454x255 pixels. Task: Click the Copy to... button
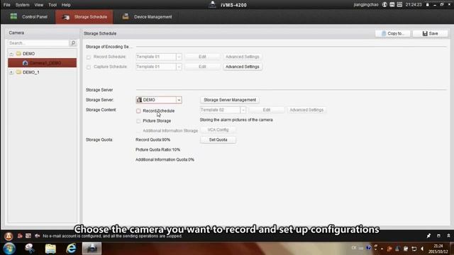tap(392, 33)
